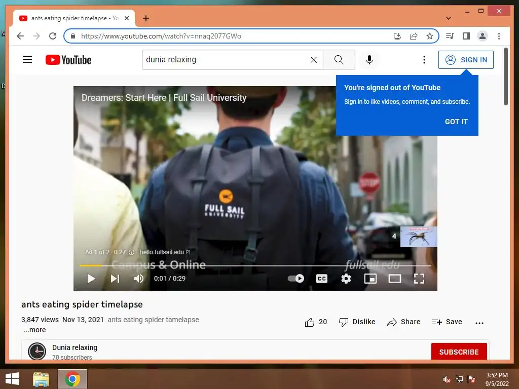Dismiss the tooltip with GOT IT
This screenshot has height=389, width=519.
click(x=456, y=122)
